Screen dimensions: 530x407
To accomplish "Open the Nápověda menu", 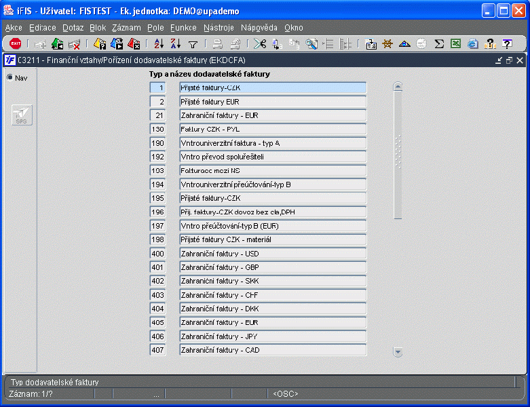I will (x=259, y=28).
